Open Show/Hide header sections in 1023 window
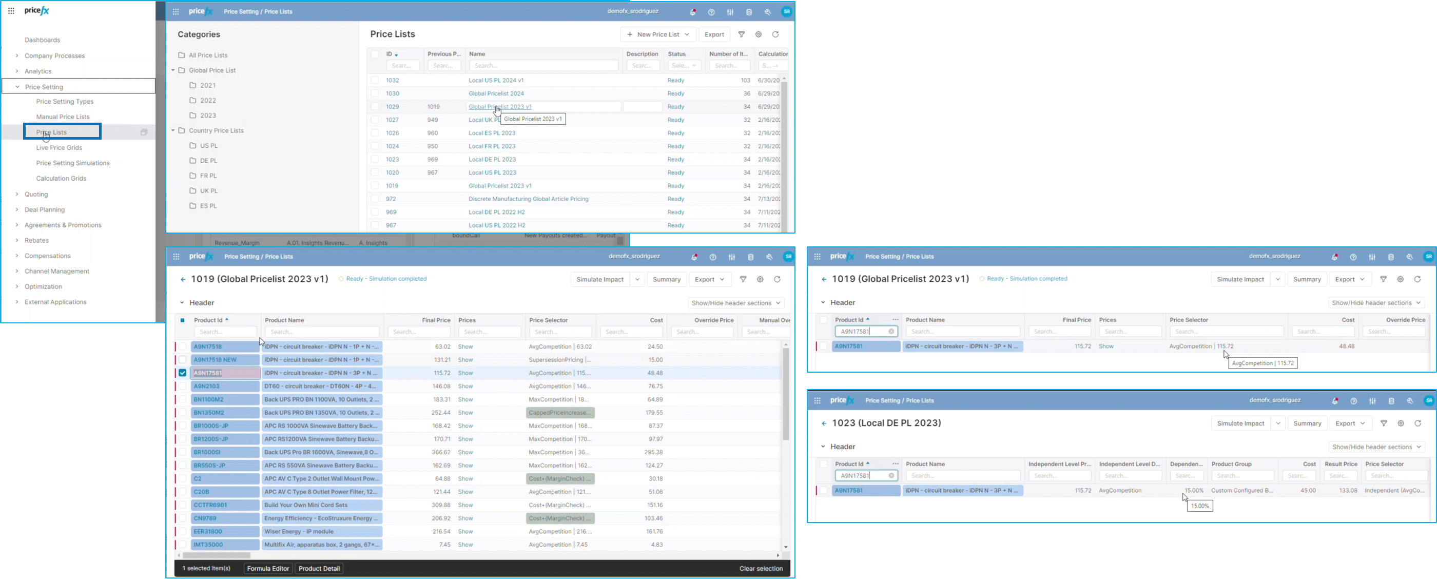The height and width of the screenshot is (579, 1437). (x=1376, y=448)
